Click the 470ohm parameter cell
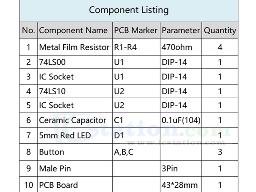 181,47
